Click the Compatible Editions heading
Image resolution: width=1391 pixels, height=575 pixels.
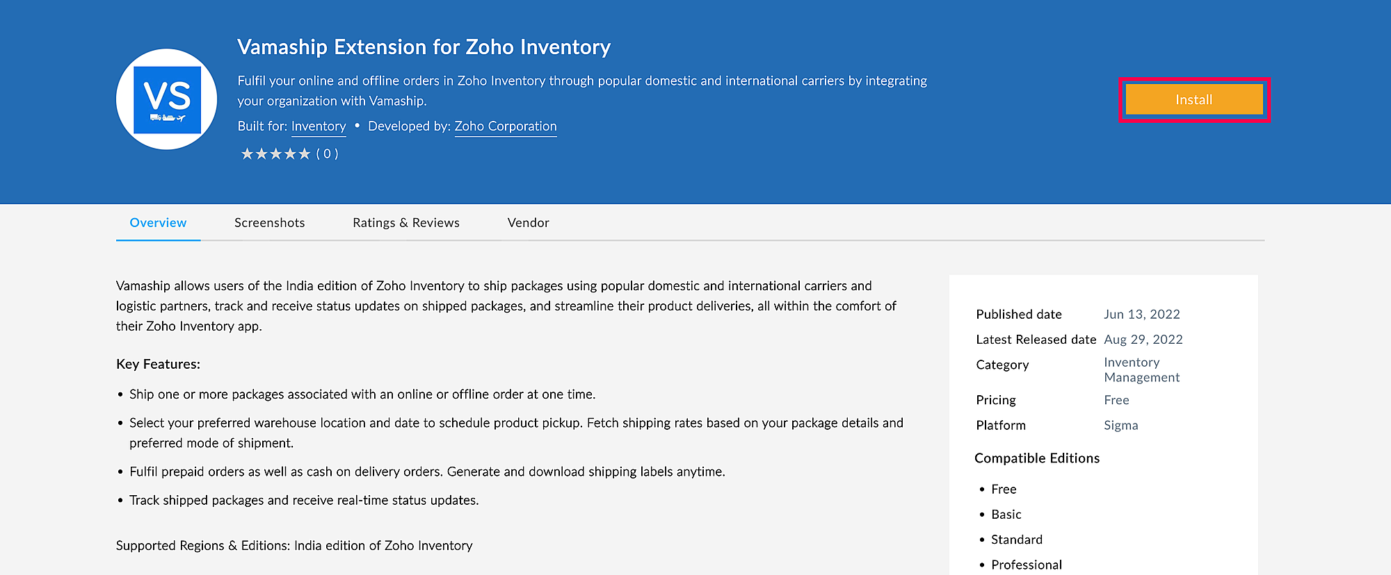click(1036, 458)
